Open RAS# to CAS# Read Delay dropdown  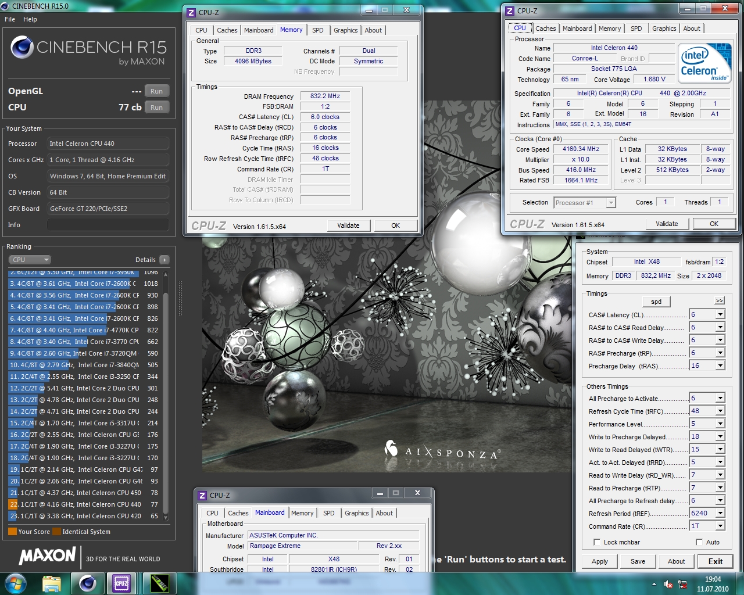pos(720,327)
